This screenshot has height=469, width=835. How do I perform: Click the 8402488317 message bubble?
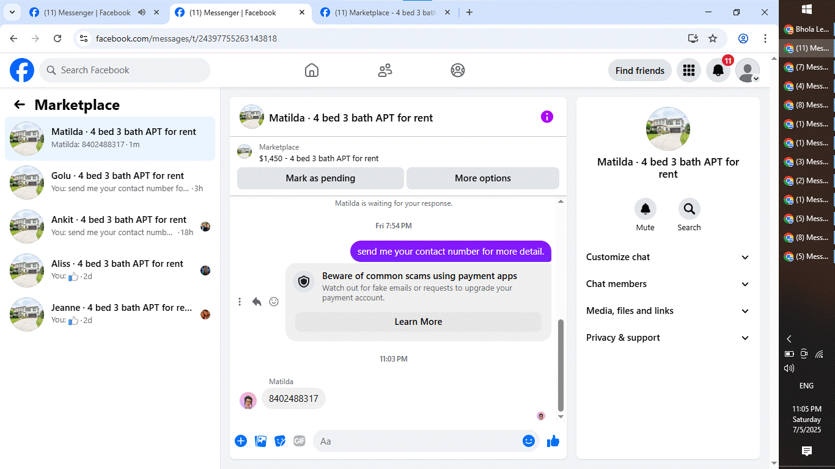tap(293, 399)
